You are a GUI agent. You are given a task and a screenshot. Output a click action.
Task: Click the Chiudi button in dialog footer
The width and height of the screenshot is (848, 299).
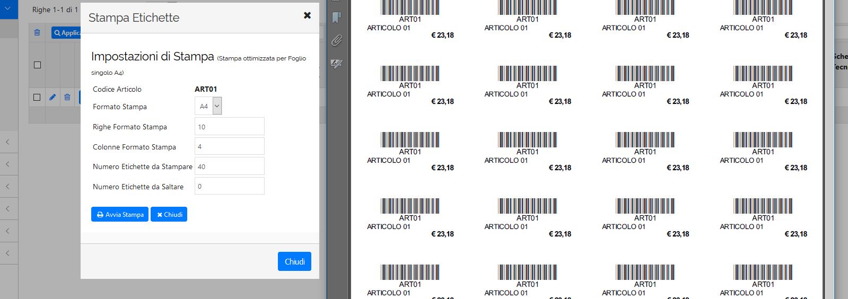[x=295, y=261]
